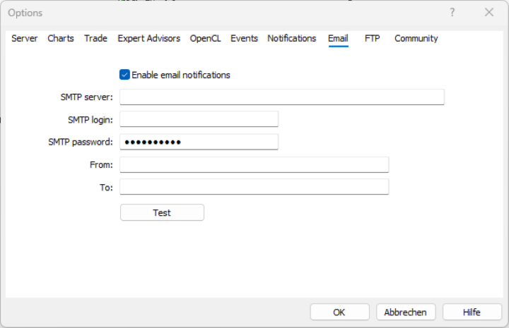Cancel with the Abbrechen button
The width and height of the screenshot is (509, 328).
[406, 312]
